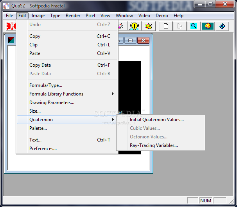Open Formula/Type... dialog entry
237x207 pixels.
(67, 85)
